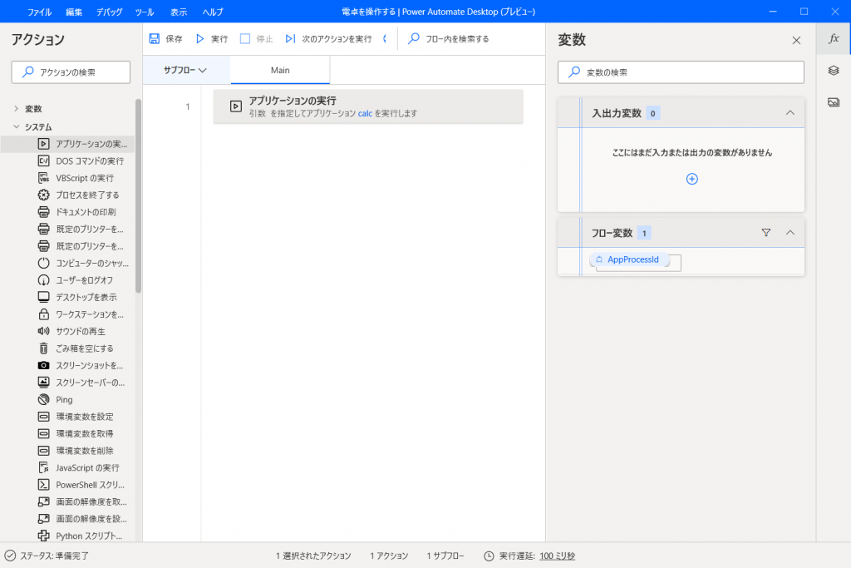The image size is (851, 568).
Task: Open the 編集 menu
Action: tap(74, 12)
